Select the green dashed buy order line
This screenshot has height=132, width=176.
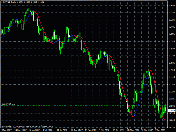pyautogui.click(x=84, y=106)
